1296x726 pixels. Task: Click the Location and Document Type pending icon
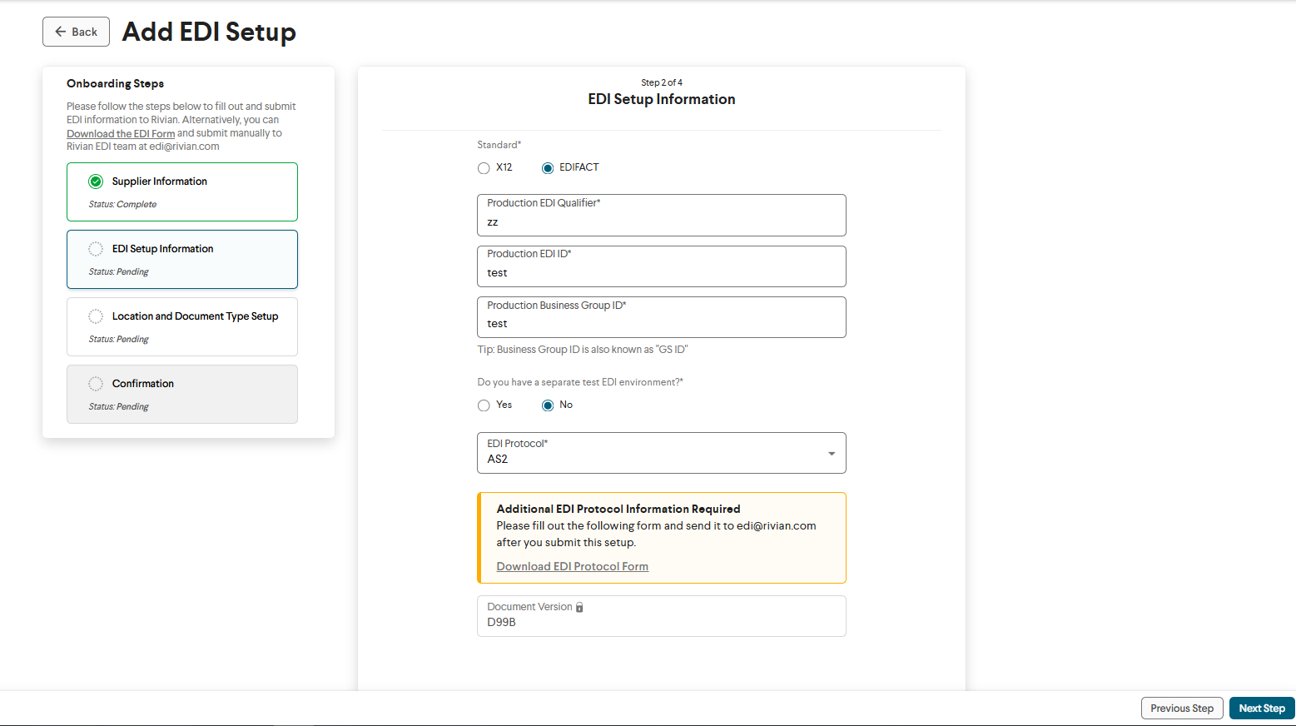pos(96,316)
